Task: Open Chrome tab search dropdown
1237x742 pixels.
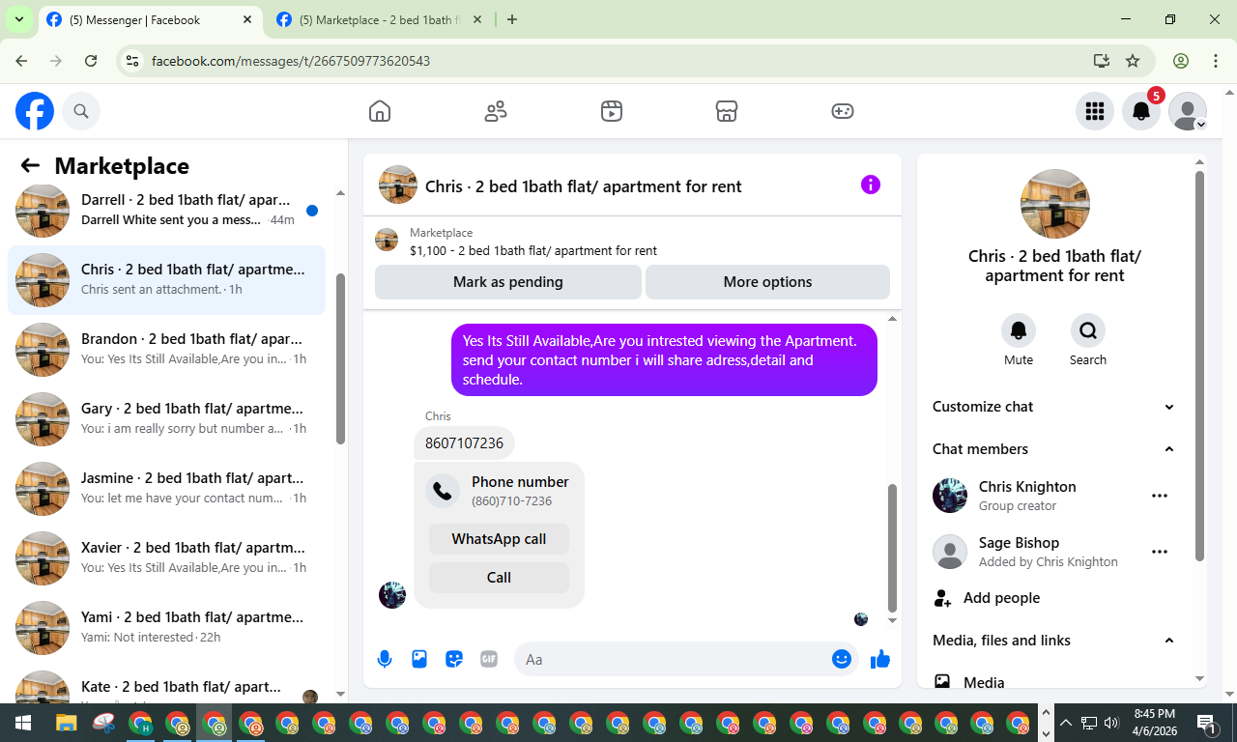Action: pos(18,19)
